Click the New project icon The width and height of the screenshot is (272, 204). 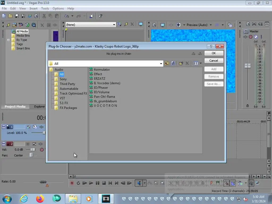click(x=4, y=16)
